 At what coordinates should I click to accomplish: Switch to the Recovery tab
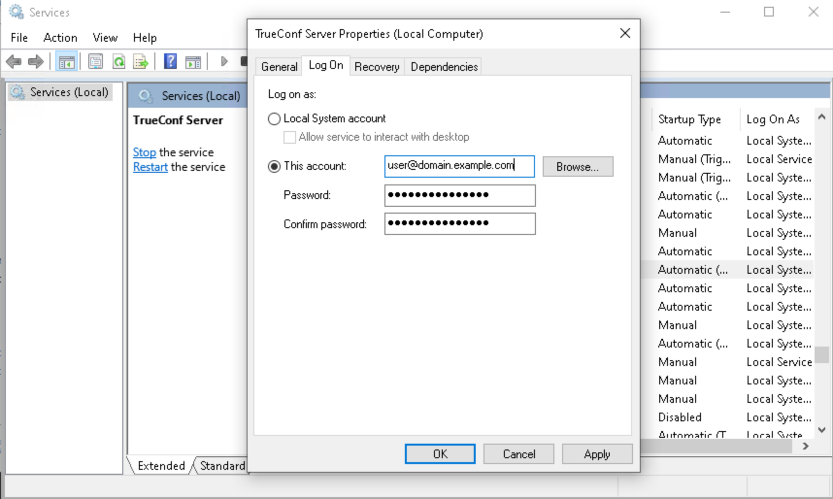click(x=377, y=67)
